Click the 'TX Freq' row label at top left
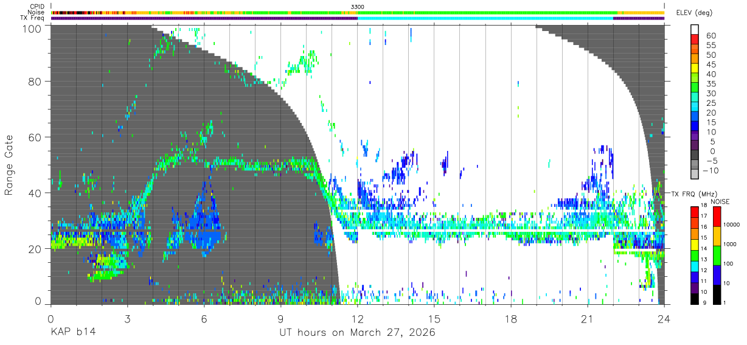Viewport: 747px width, 345px height. (x=33, y=18)
